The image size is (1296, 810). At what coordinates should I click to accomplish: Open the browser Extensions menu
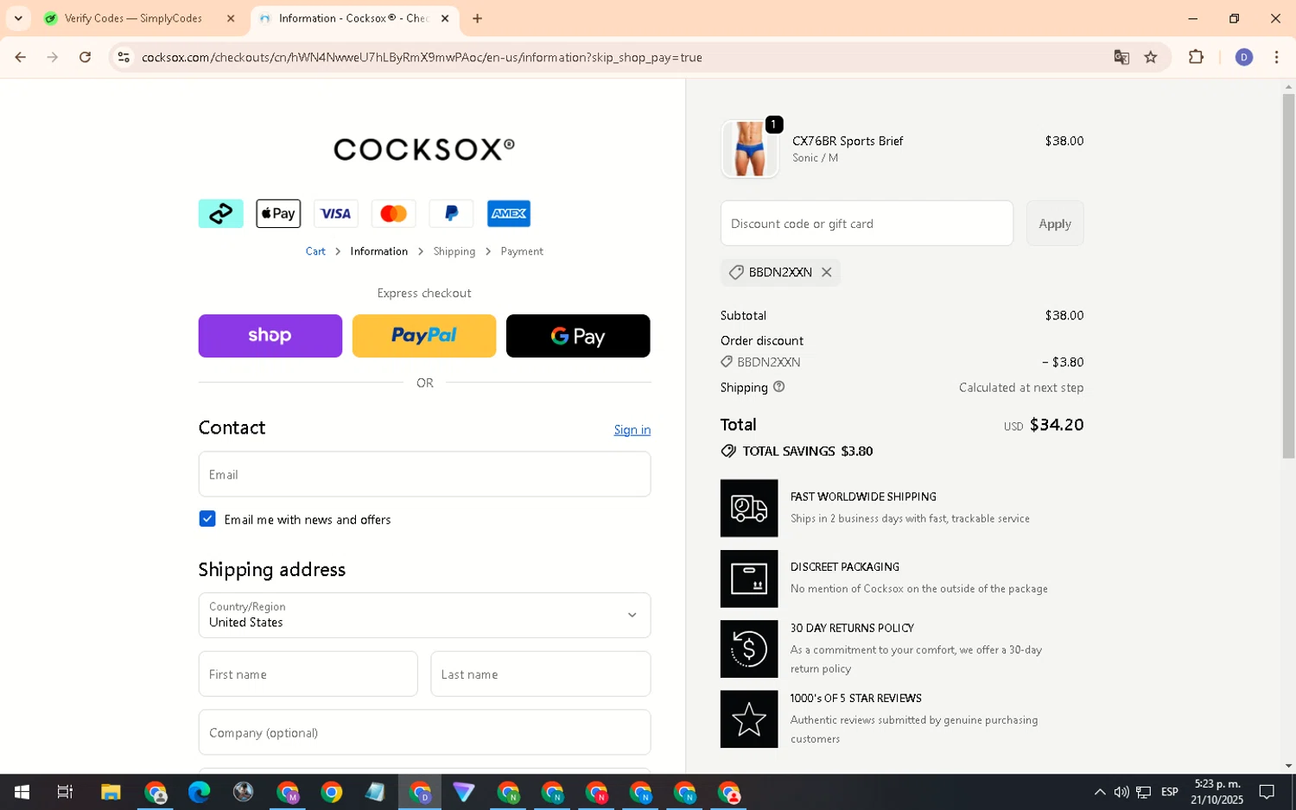coord(1196,57)
